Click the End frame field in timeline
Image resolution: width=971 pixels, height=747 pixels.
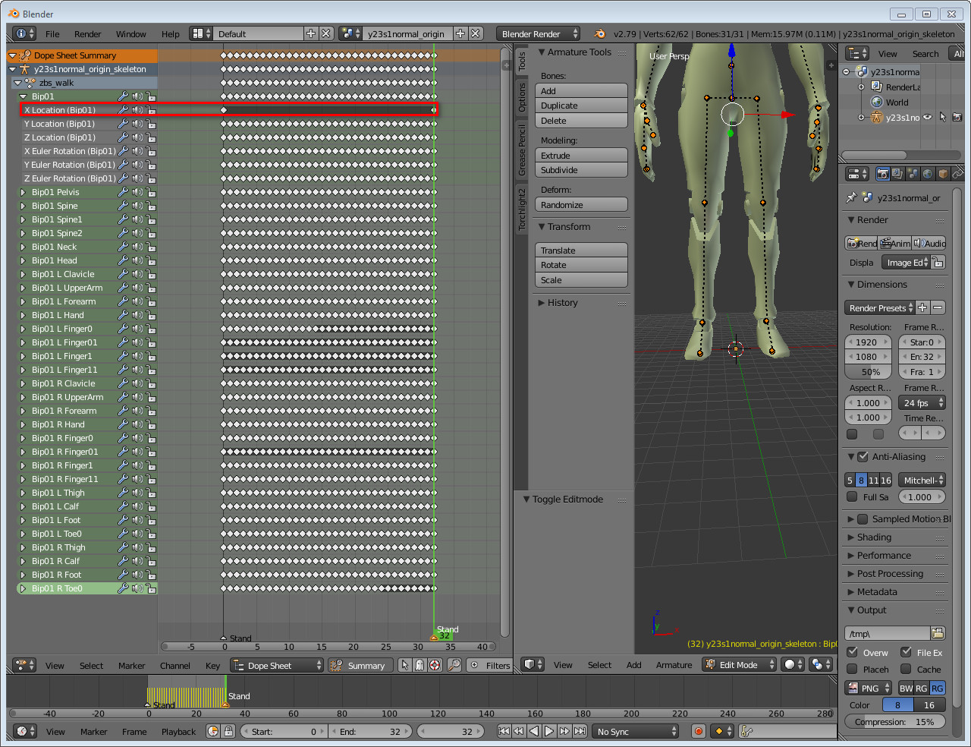tap(371, 732)
